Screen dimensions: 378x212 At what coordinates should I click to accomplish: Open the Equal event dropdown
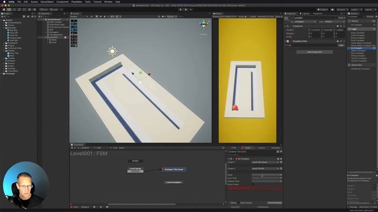click(267, 175)
